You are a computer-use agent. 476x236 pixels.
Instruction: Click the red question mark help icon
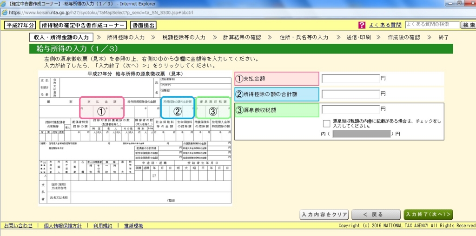pyautogui.click(x=362, y=25)
